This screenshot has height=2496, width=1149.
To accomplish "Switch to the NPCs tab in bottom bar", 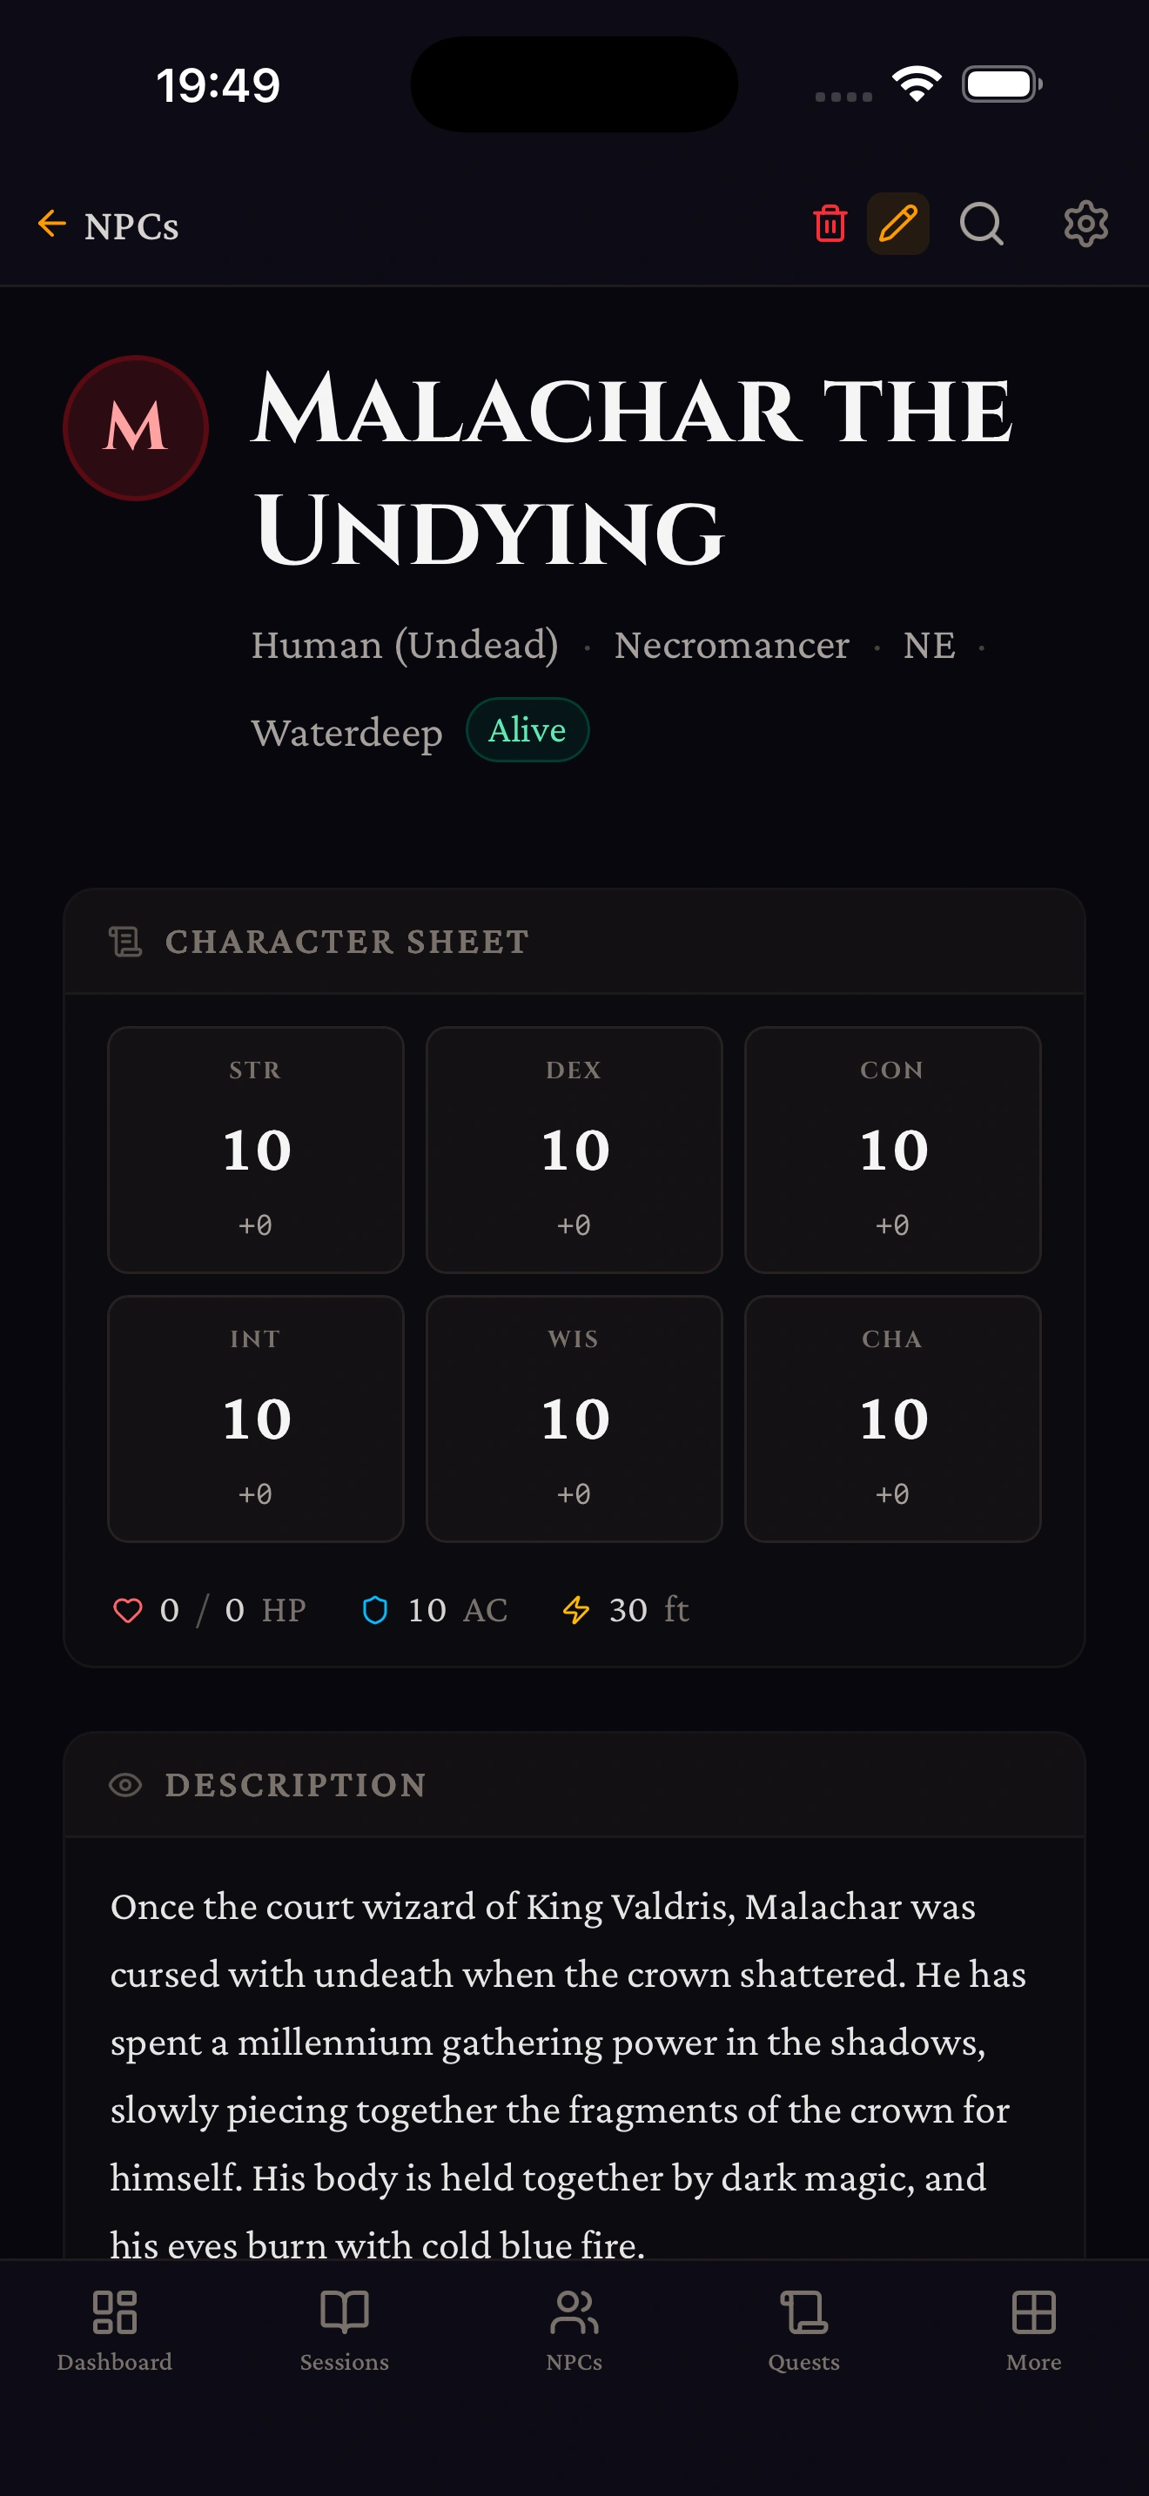I will 574,2337.
